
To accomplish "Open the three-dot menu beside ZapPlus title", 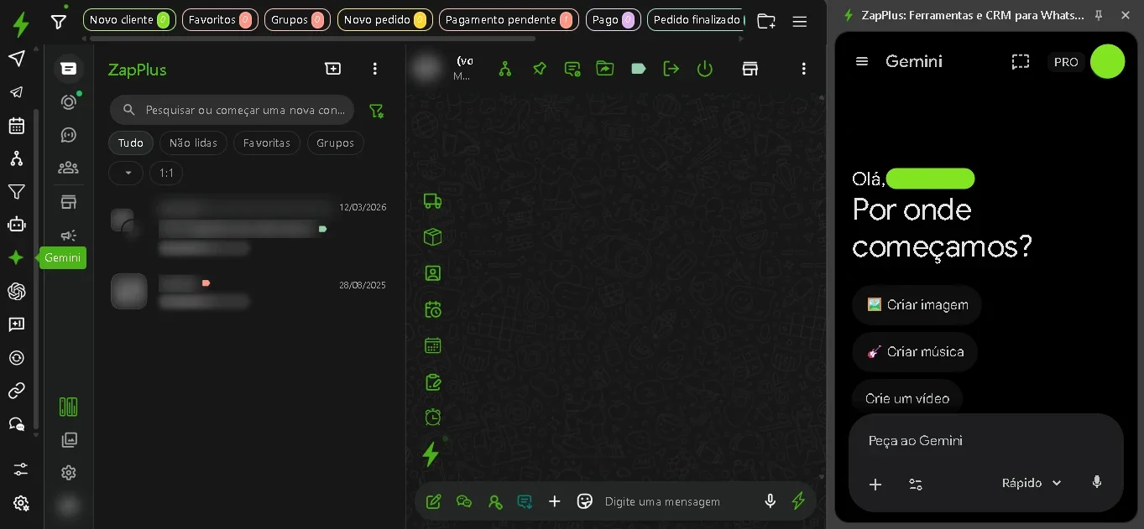I will (x=375, y=69).
